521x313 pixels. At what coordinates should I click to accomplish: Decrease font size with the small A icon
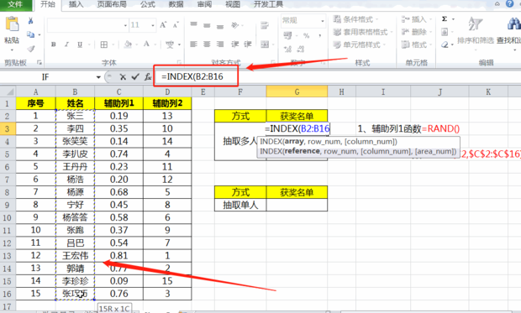point(176,25)
